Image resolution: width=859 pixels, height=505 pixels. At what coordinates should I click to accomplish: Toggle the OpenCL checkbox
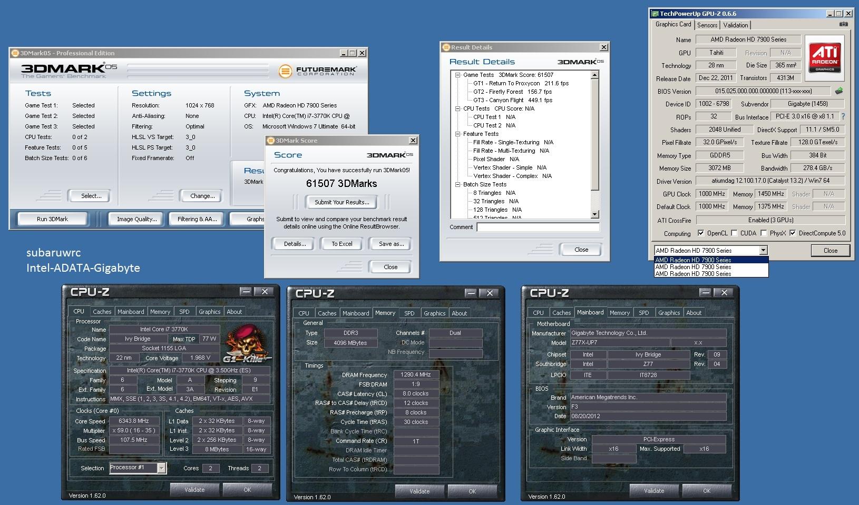(x=701, y=233)
